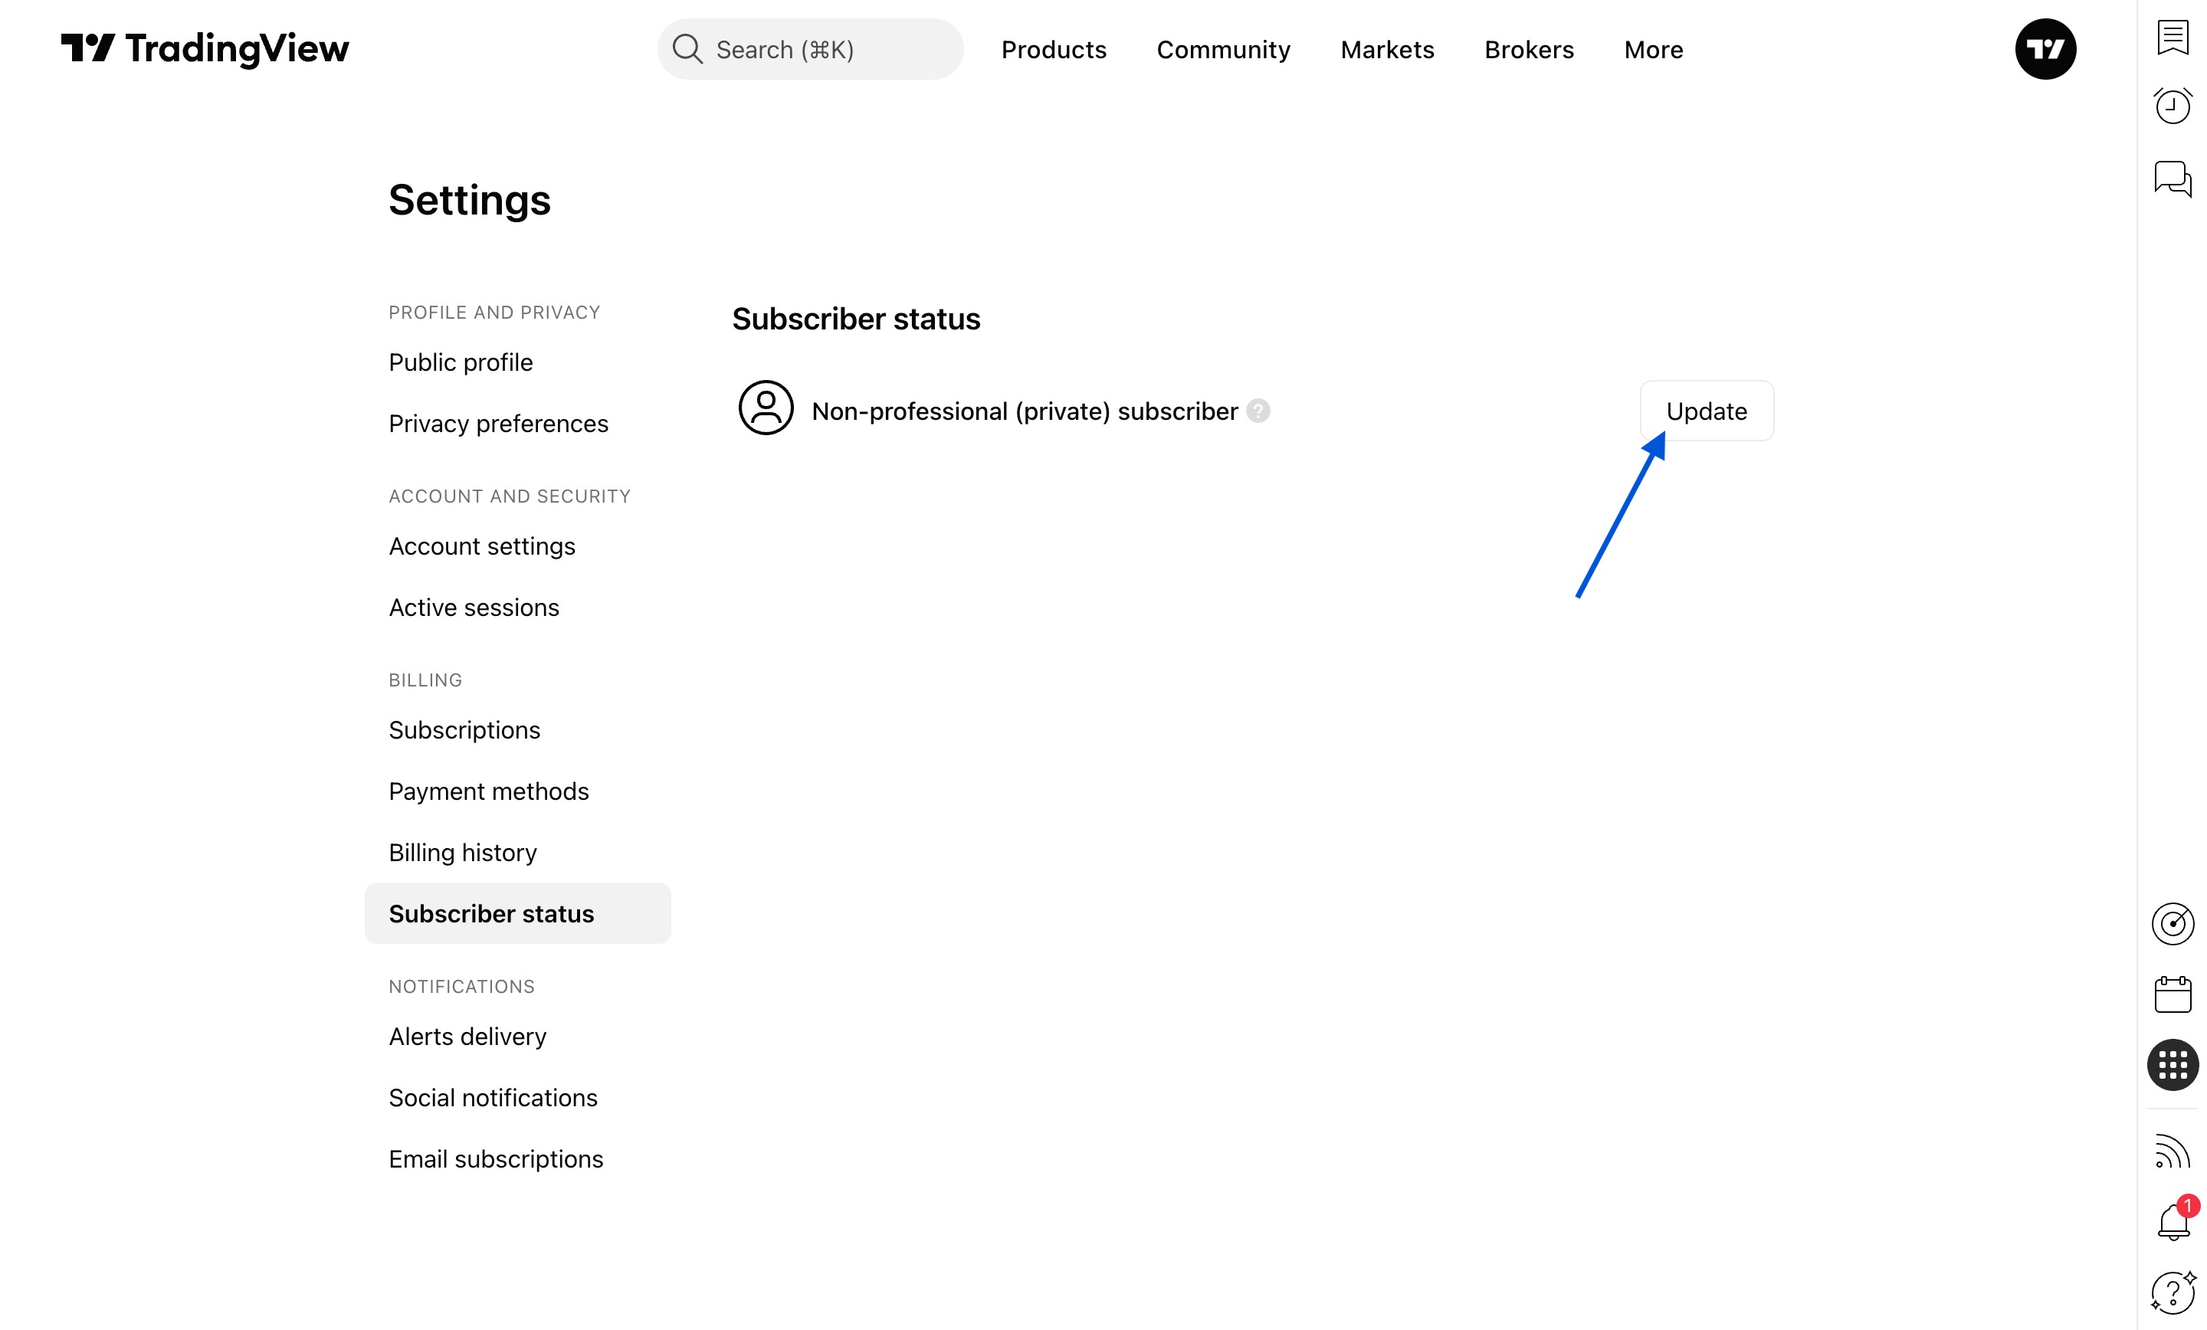Open the calendar icon in sidebar
Image resolution: width=2207 pixels, height=1330 pixels.
tap(2172, 994)
